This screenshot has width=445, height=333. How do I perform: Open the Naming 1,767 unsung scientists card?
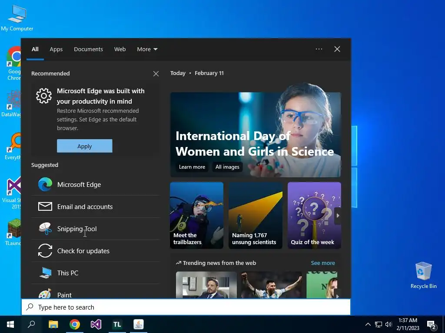256,215
